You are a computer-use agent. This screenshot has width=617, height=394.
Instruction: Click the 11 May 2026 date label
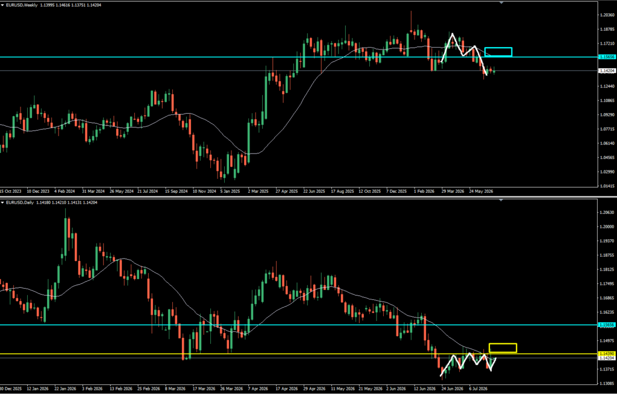(342, 389)
